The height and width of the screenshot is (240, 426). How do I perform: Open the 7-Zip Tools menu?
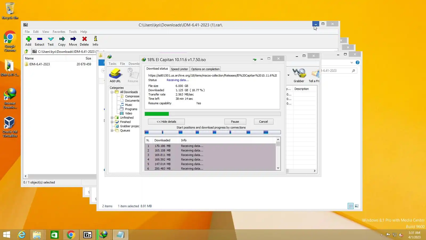pyautogui.click(x=73, y=31)
